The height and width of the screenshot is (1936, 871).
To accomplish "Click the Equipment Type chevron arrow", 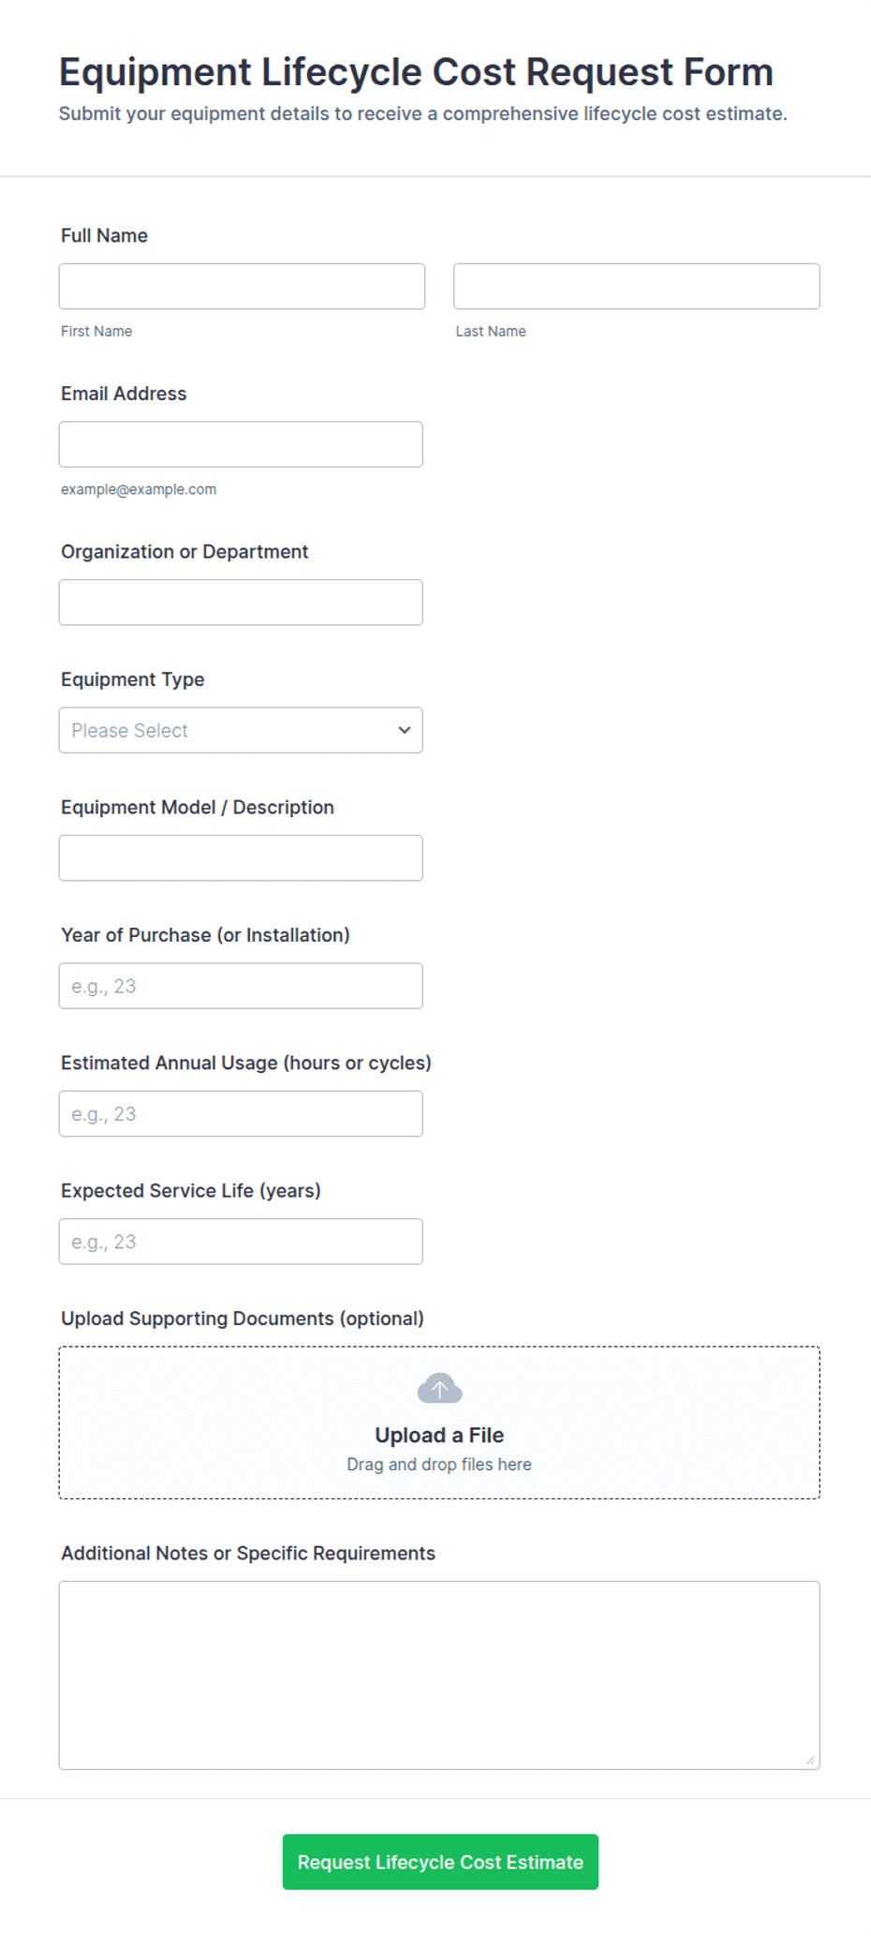I will (405, 730).
